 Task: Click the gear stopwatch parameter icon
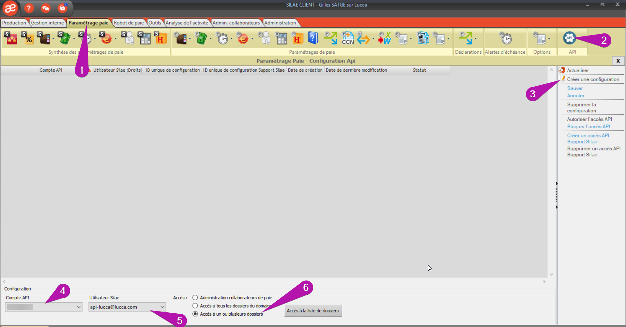(222, 38)
